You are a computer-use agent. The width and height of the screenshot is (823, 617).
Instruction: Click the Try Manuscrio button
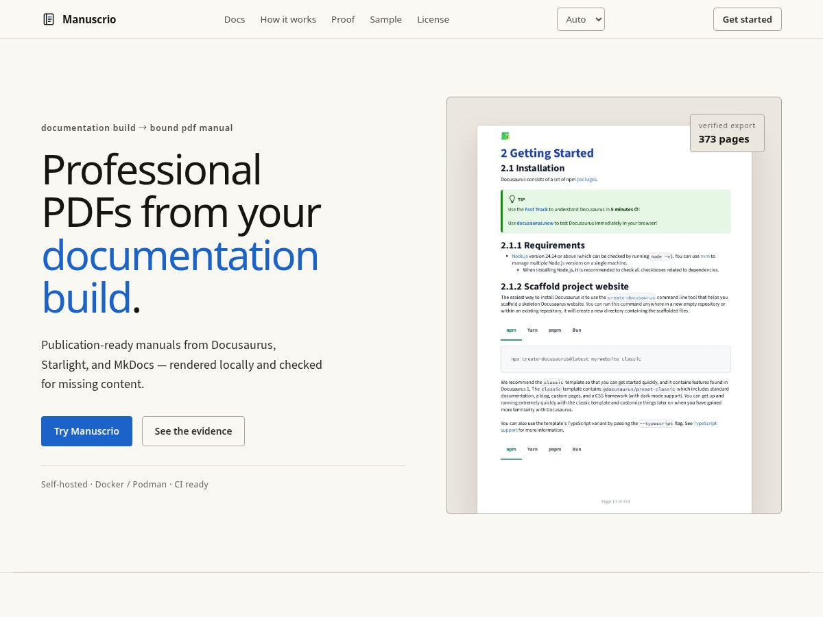[86, 431]
